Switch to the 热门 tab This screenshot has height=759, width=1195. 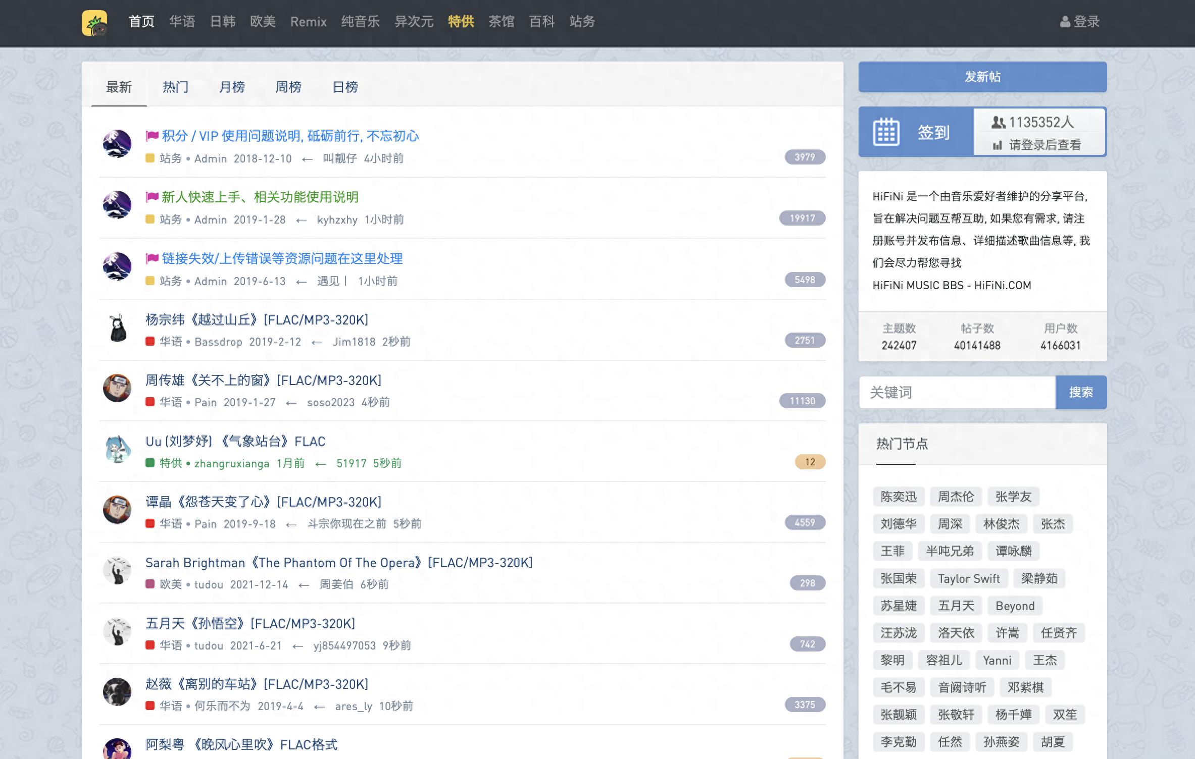coord(175,87)
